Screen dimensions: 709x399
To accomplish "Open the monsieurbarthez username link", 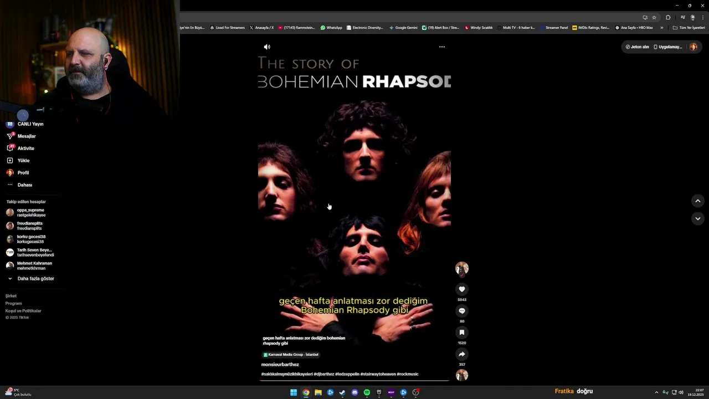I will point(280,365).
